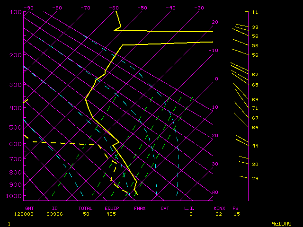Image resolution: width=303 pixels, height=227 pixels.
Task: Click the wind speed value 29
Action: tap(255, 178)
